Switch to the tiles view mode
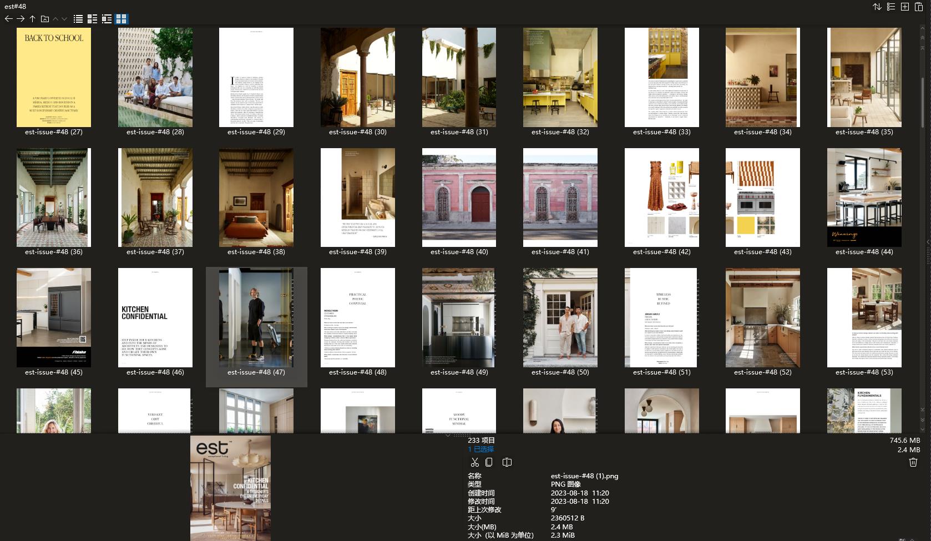The width and height of the screenshot is (931, 541). [107, 19]
